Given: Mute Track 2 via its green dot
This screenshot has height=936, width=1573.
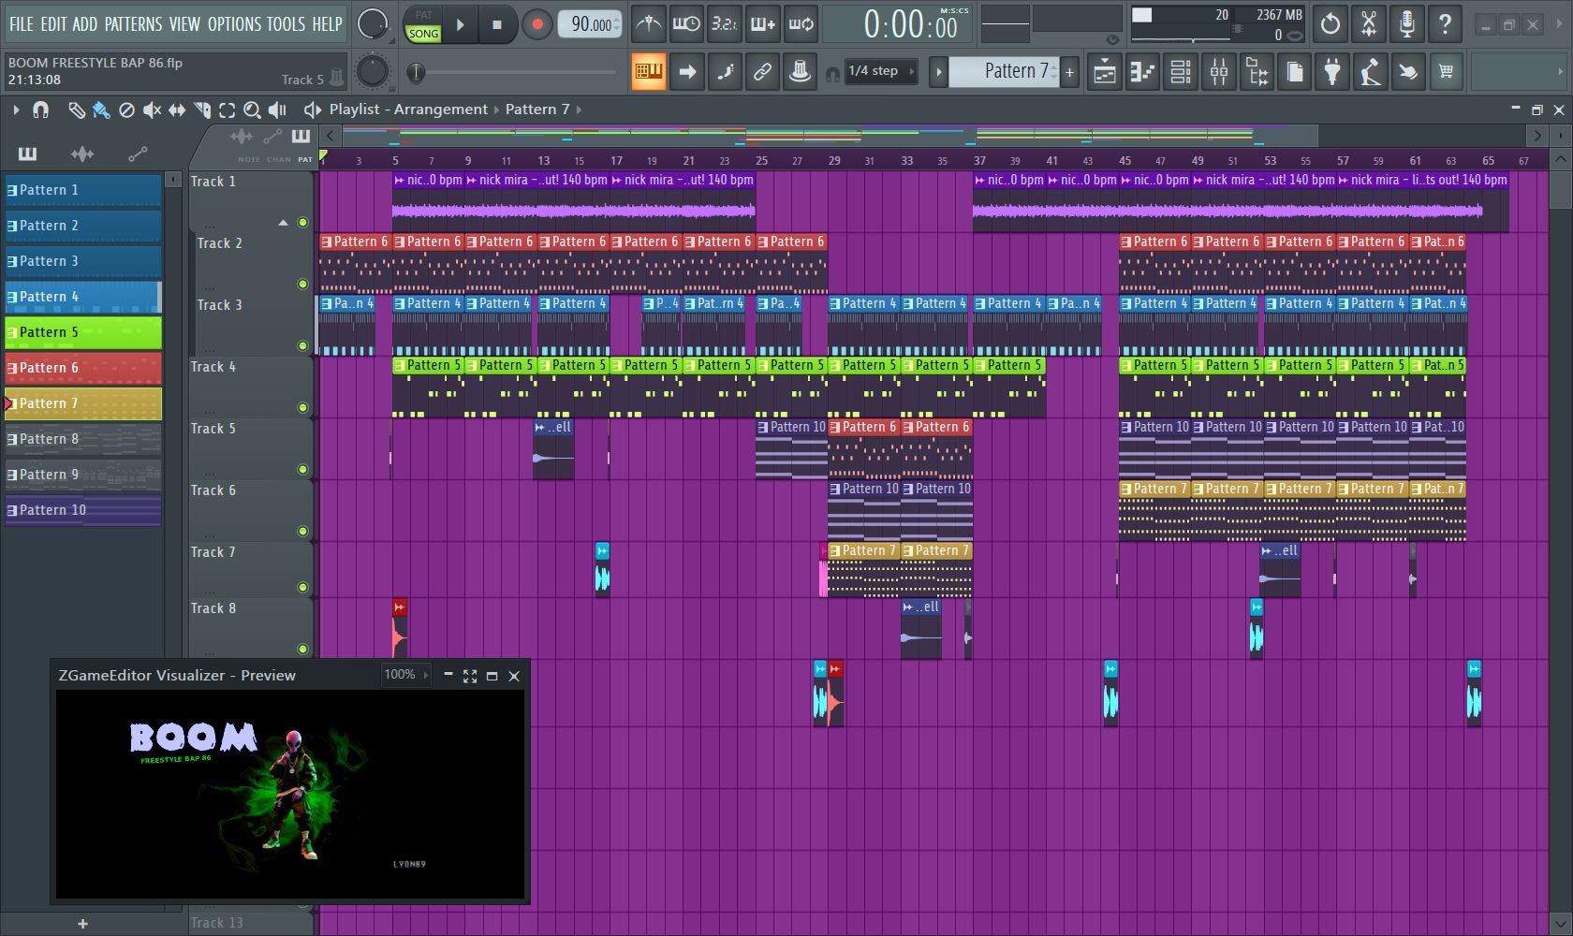Looking at the screenshot, I should [302, 284].
